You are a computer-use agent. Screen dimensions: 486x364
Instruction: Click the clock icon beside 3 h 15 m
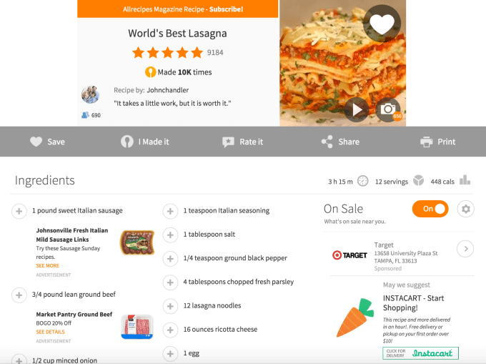(x=362, y=181)
